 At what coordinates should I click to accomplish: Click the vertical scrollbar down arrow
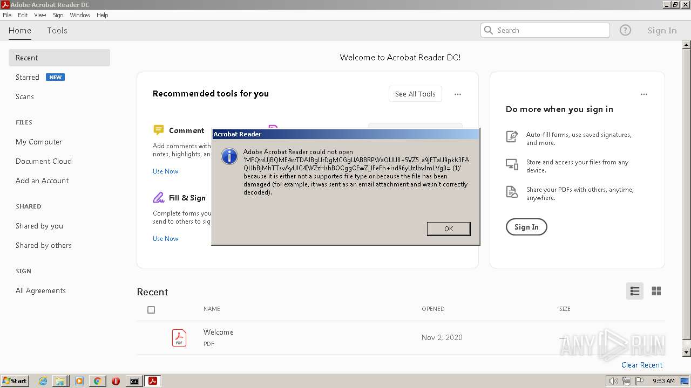687,352
